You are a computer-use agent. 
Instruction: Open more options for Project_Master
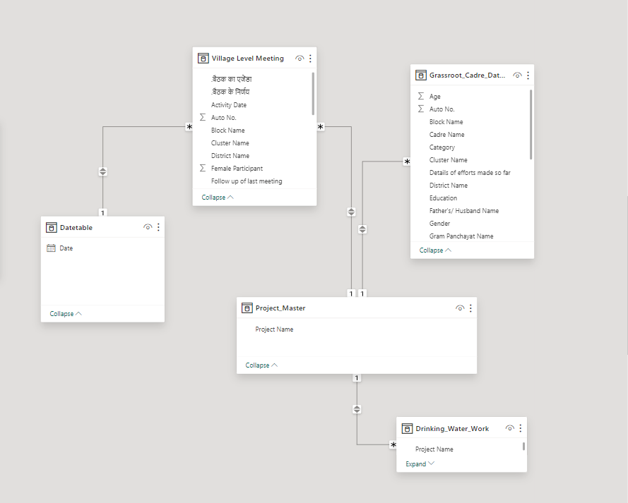point(470,308)
